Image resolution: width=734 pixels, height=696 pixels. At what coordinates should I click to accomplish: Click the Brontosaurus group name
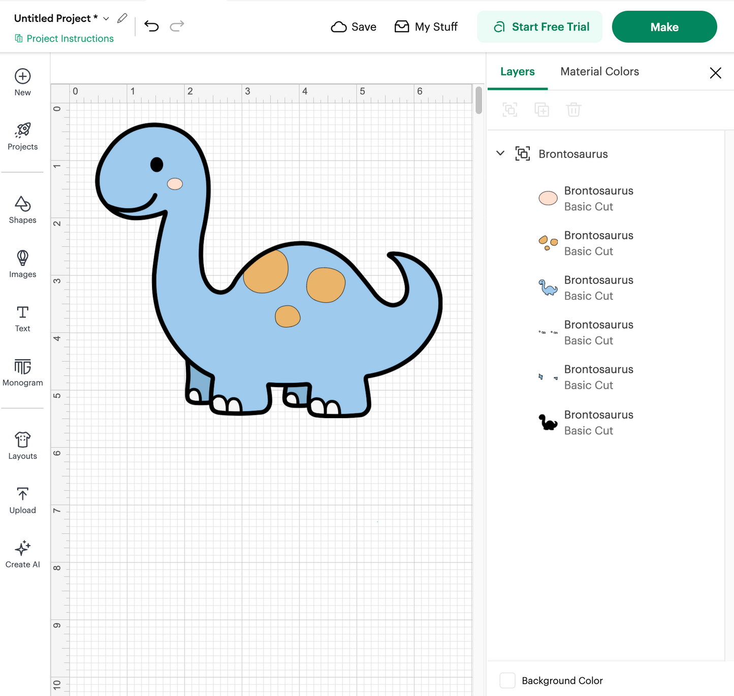[x=573, y=154]
